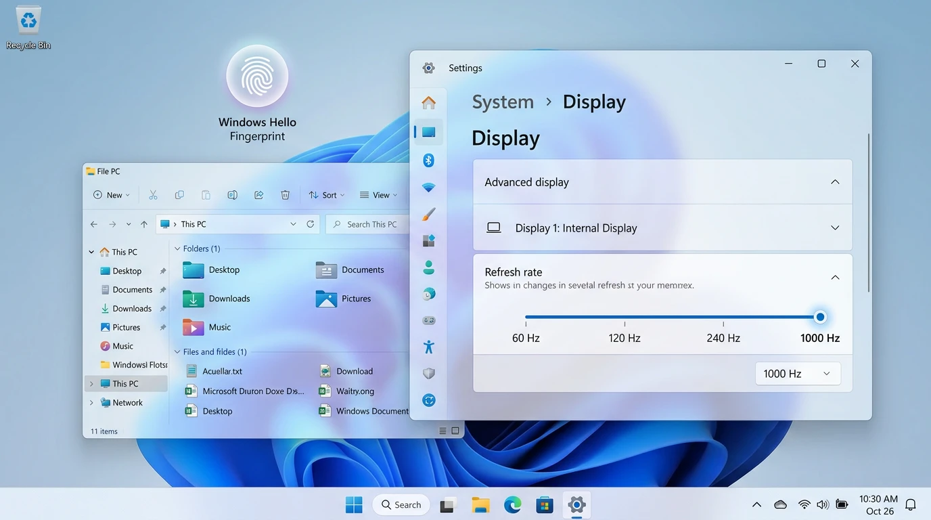Open the Sort menu in File Explorer
The height and width of the screenshot is (520, 931).
pos(327,195)
